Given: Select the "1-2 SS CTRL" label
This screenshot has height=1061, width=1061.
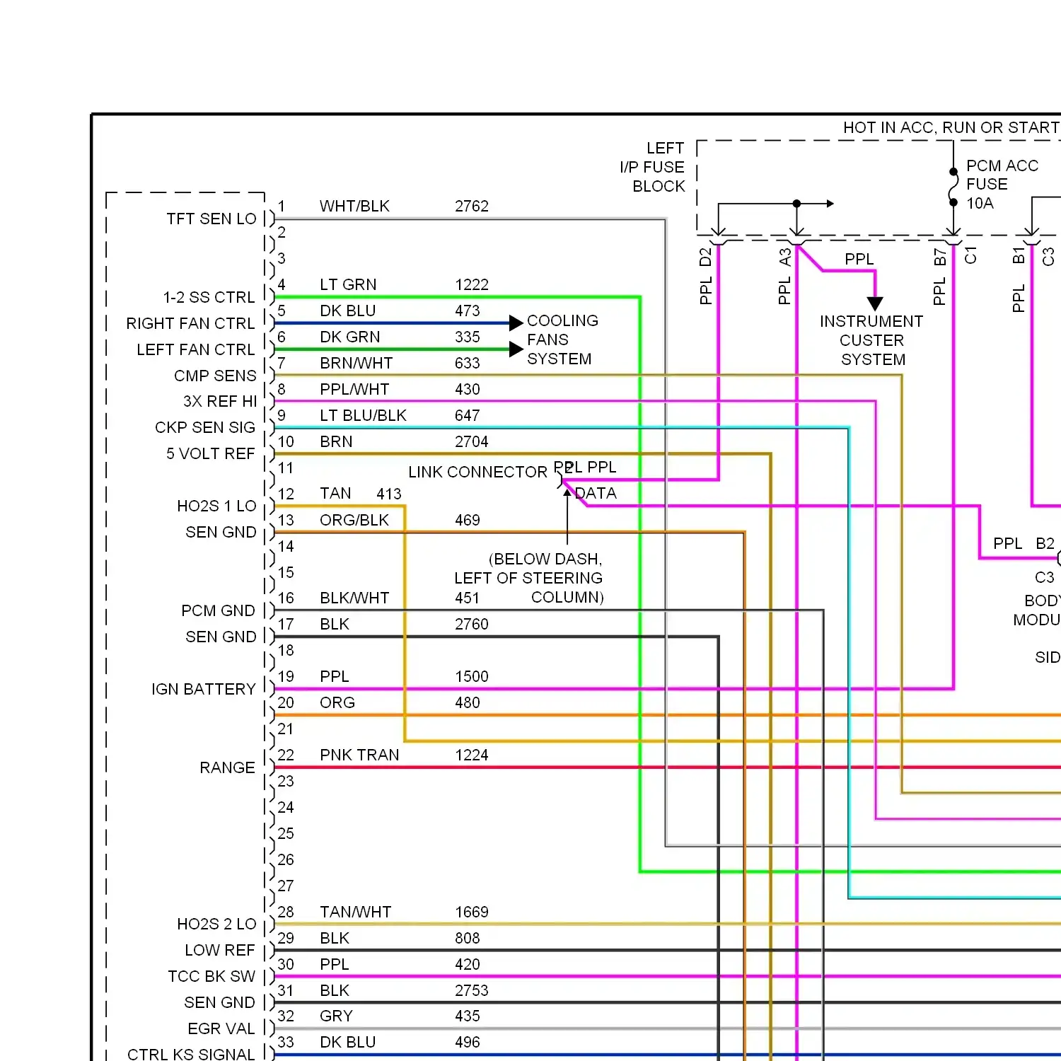Looking at the screenshot, I should tap(209, 297).
